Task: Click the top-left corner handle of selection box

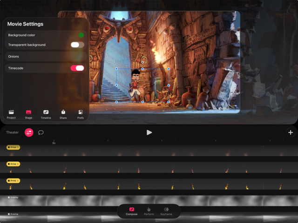Action: pos(116,69)
